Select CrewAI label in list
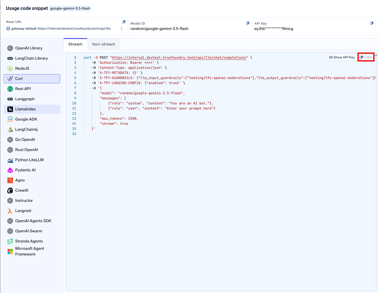This screenshot has height=293, width=379. [22, 191]
